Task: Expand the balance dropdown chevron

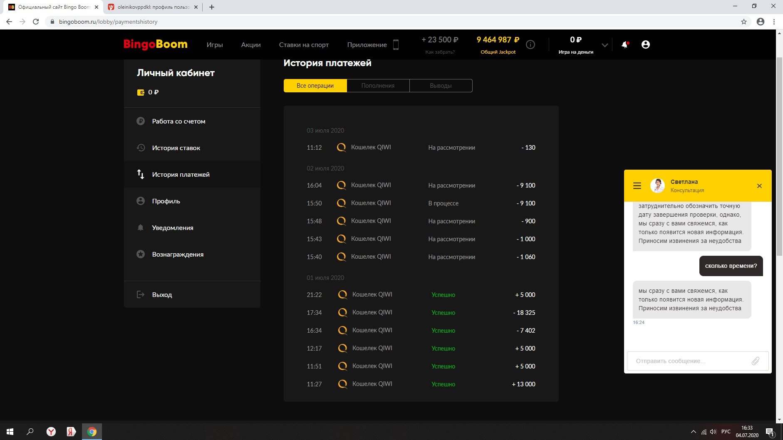Action: (x=605, y=45)
